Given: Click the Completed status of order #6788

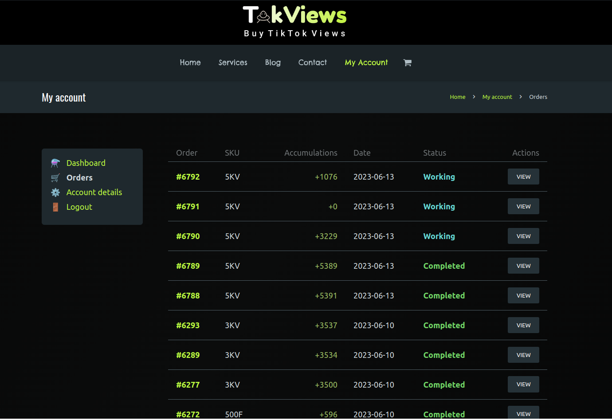Looking at the screenshot, I should (444, 296).
